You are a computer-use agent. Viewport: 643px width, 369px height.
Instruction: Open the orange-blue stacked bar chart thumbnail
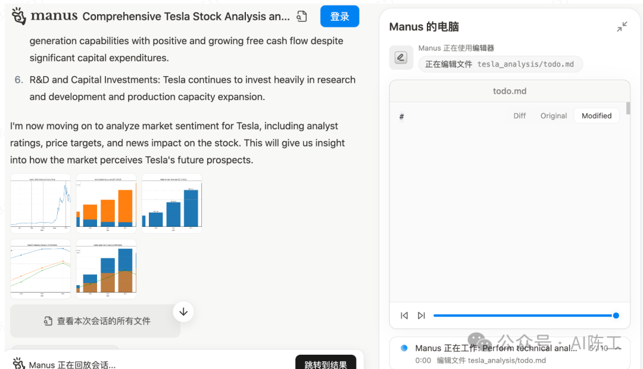pyautogui.click(x=106, y=202)
